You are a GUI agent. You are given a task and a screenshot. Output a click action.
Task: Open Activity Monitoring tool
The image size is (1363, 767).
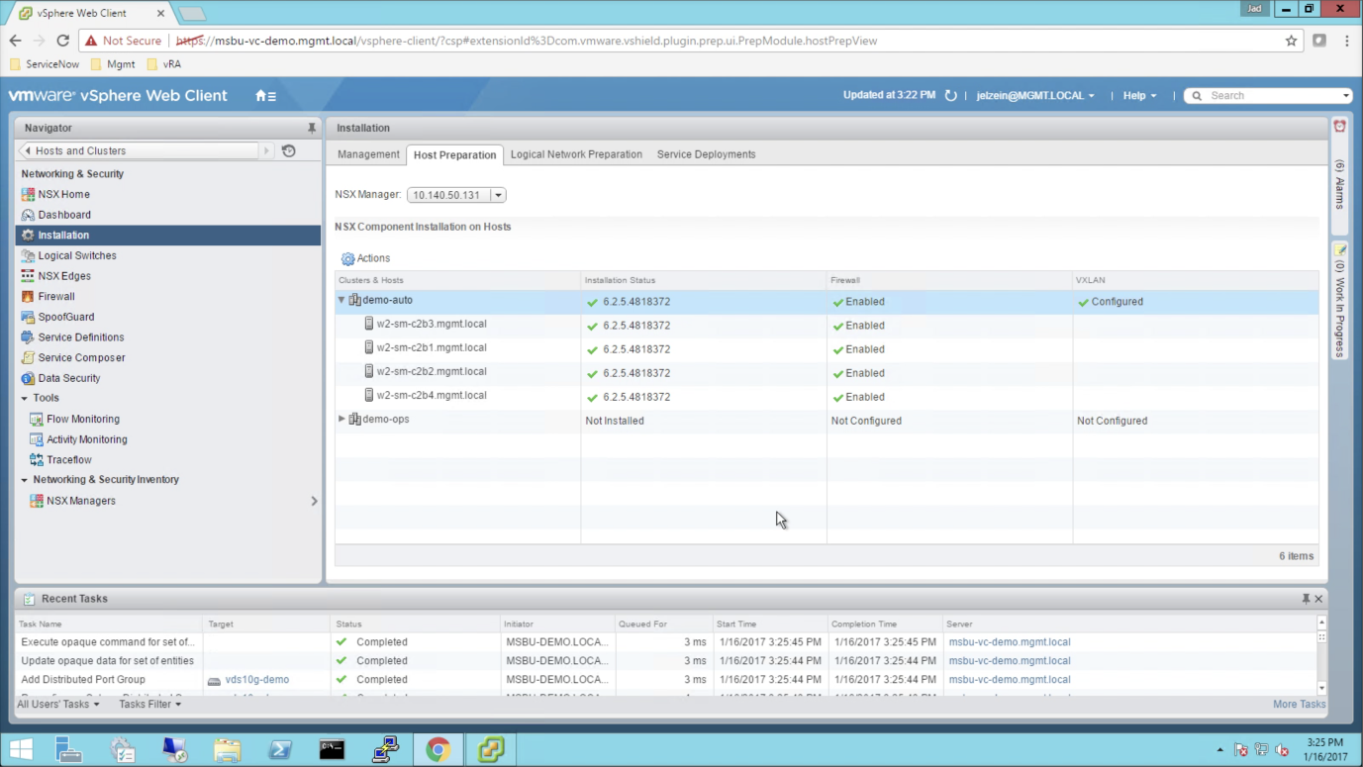(x=87, y=439)
